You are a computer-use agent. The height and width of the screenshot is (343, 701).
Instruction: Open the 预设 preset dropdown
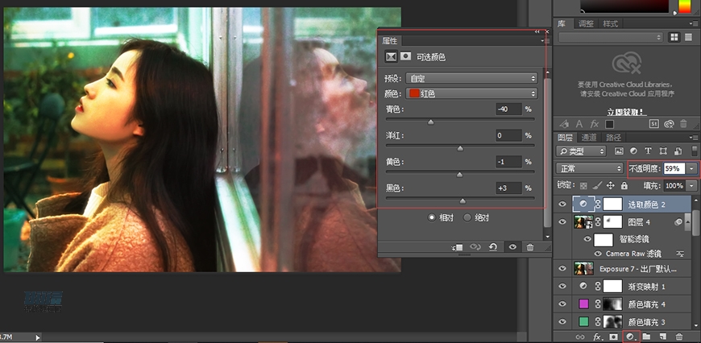coord(471,78)
